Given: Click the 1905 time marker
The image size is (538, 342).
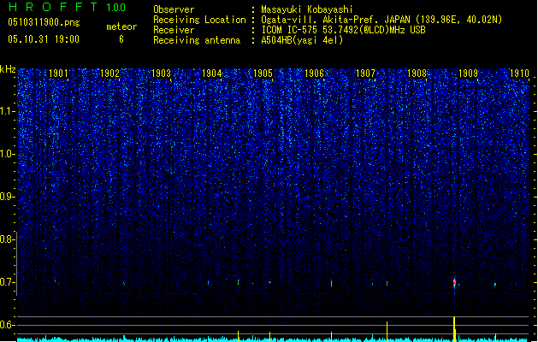Looking at the screenshot, I should click(x=263, y=74).
